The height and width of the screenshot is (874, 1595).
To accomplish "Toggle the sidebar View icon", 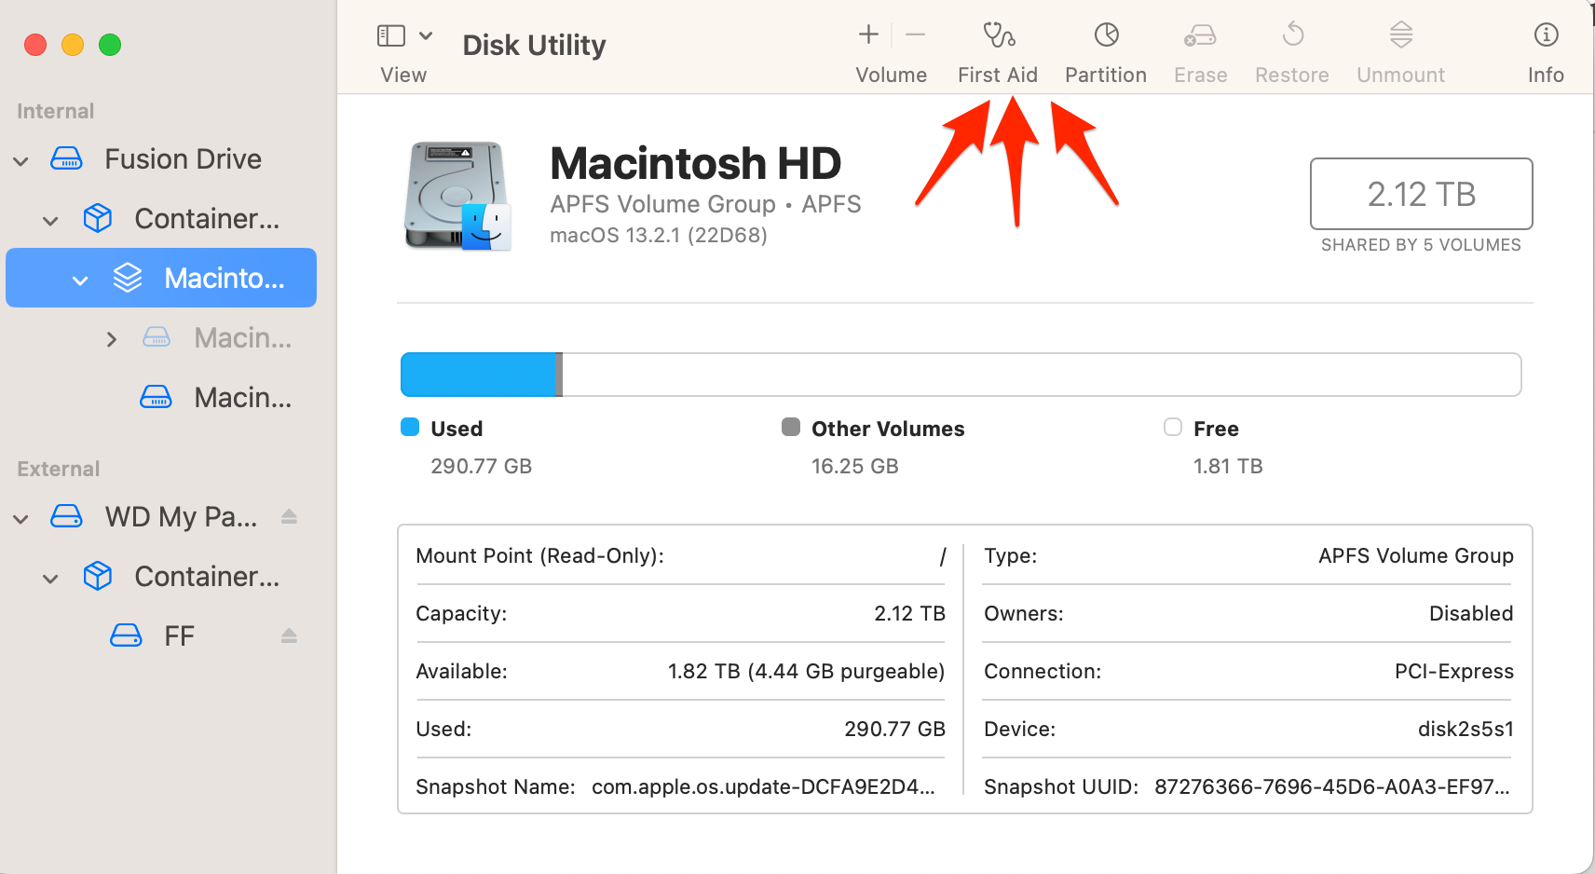I will (x=391, y=36).
